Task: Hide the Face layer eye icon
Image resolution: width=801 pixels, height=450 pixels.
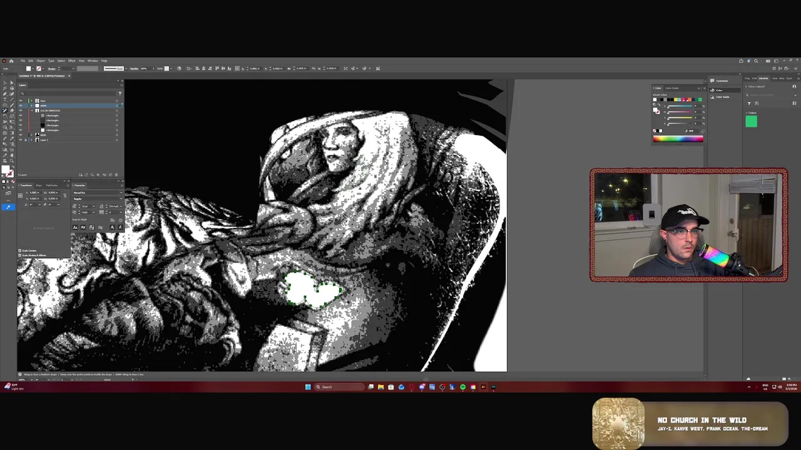Action: (21, 101)
